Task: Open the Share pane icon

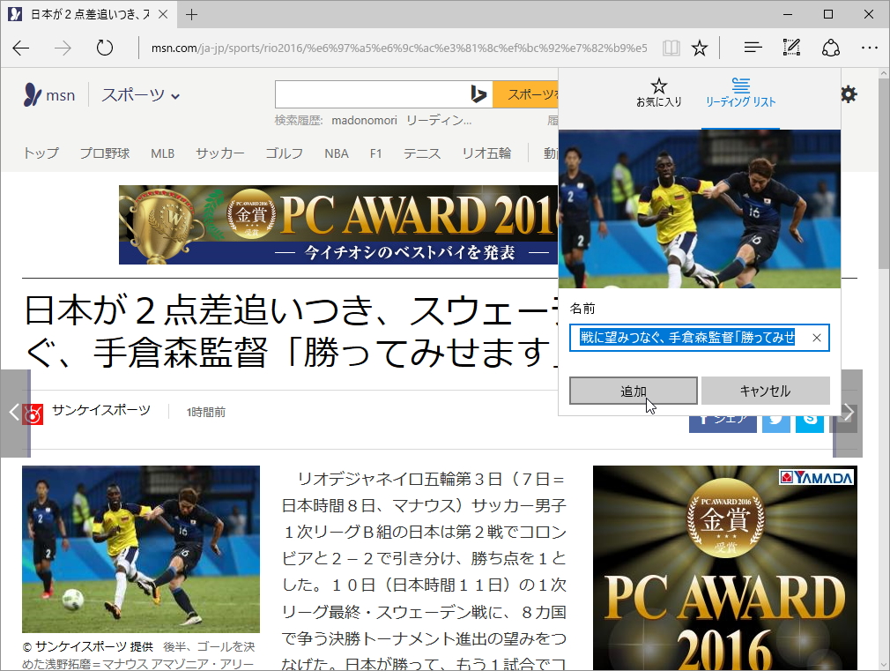Action: click(x=831, y=48)
